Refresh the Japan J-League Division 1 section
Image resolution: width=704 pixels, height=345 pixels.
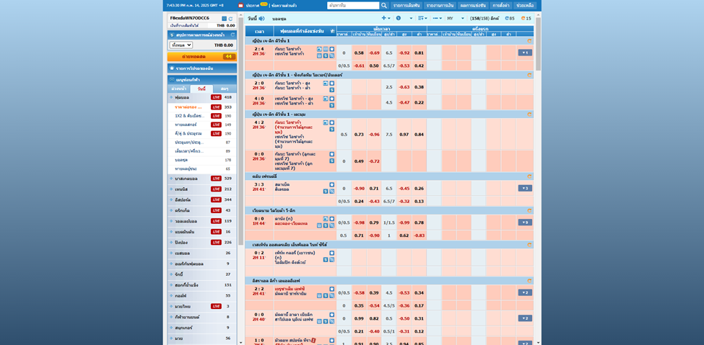click(x=529, y=41)
